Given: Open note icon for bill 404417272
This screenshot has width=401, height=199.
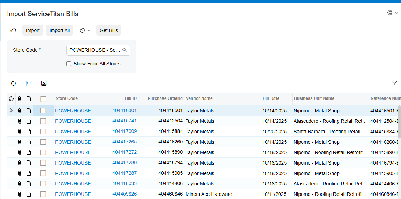Looking at the screenshot, I should [x=28, y=153].
